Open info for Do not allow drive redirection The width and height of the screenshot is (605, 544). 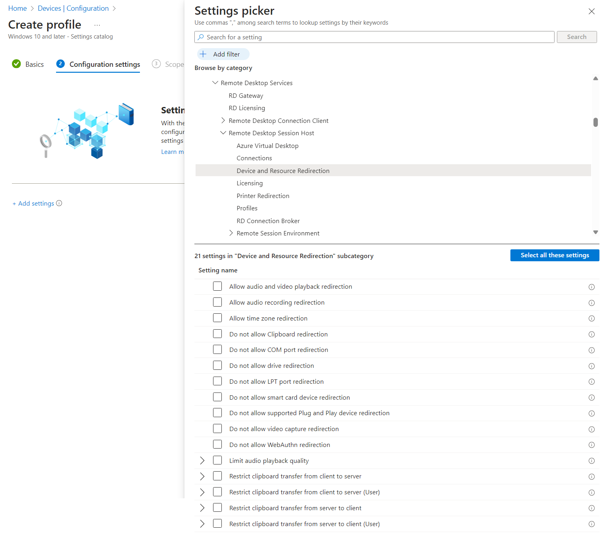coord(591,366)
